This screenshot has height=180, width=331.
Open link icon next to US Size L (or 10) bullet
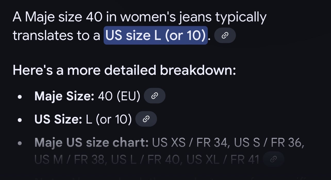[x=146, y=119]
